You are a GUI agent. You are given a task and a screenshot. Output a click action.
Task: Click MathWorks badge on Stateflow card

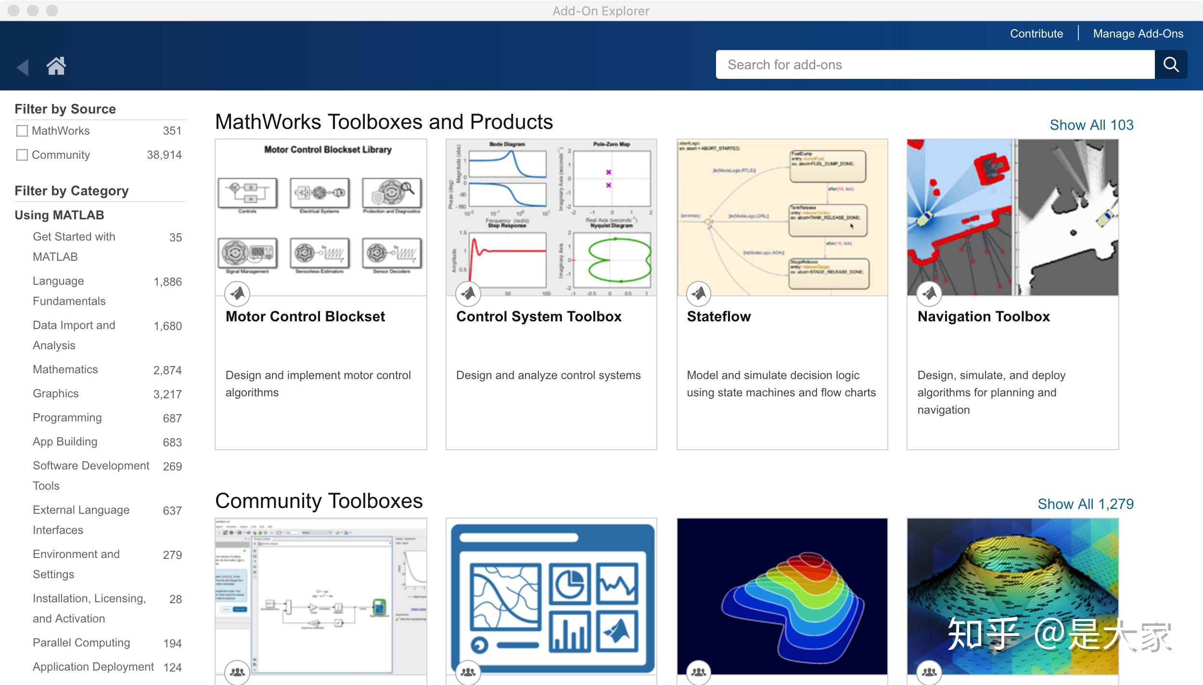pyautogui.click(x=699, y=293)
